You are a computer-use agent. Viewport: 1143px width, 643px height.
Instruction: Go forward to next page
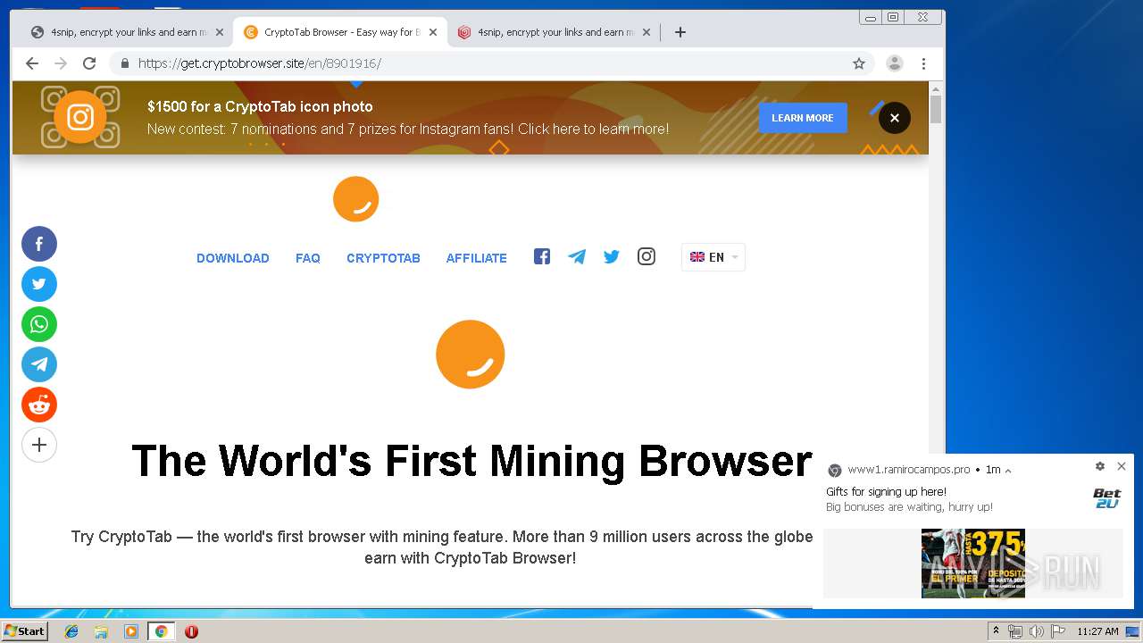pyautogui.click(x=61, y=63)
